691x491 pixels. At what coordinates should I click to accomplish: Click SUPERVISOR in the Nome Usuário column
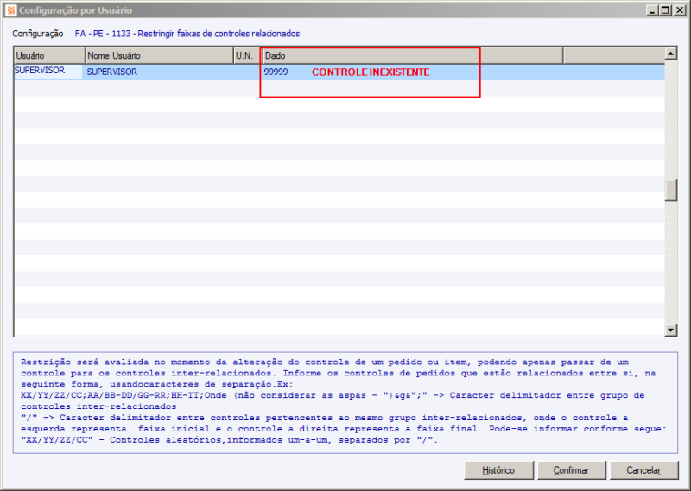(112, 72)
